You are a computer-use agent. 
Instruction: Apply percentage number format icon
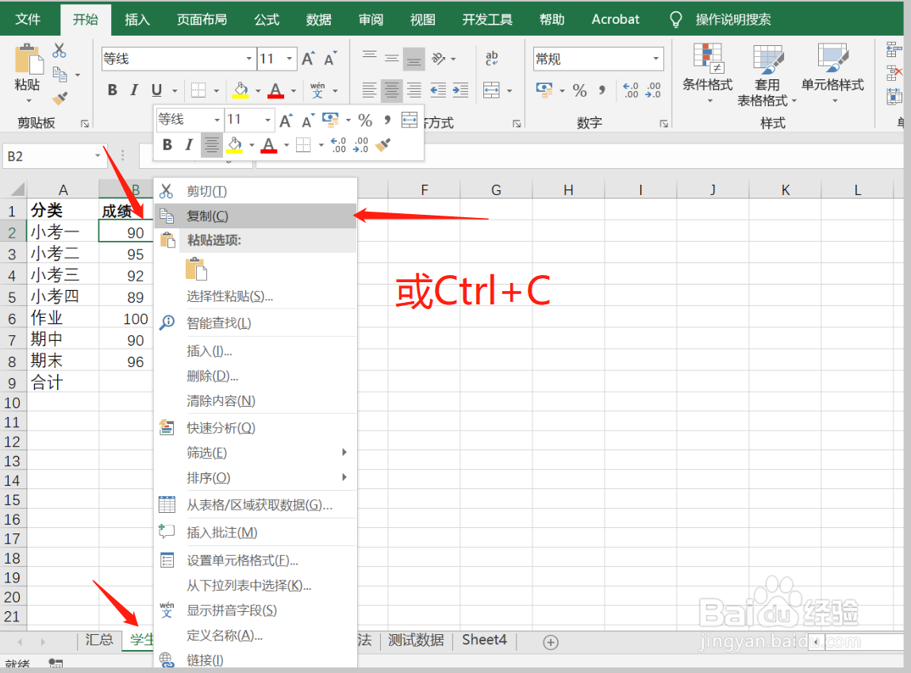pyautogui.click(x=580, y=90)
